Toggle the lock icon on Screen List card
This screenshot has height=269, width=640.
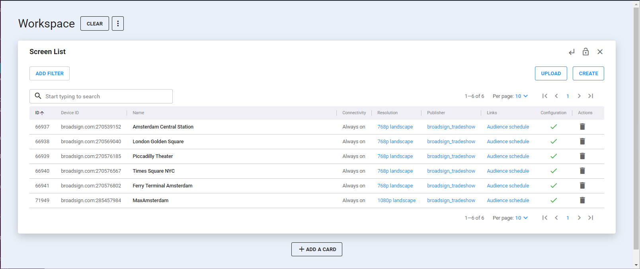pyautogui.click(x=585, y=52)
